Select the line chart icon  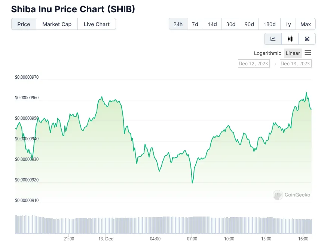click(x=273, y=39)
